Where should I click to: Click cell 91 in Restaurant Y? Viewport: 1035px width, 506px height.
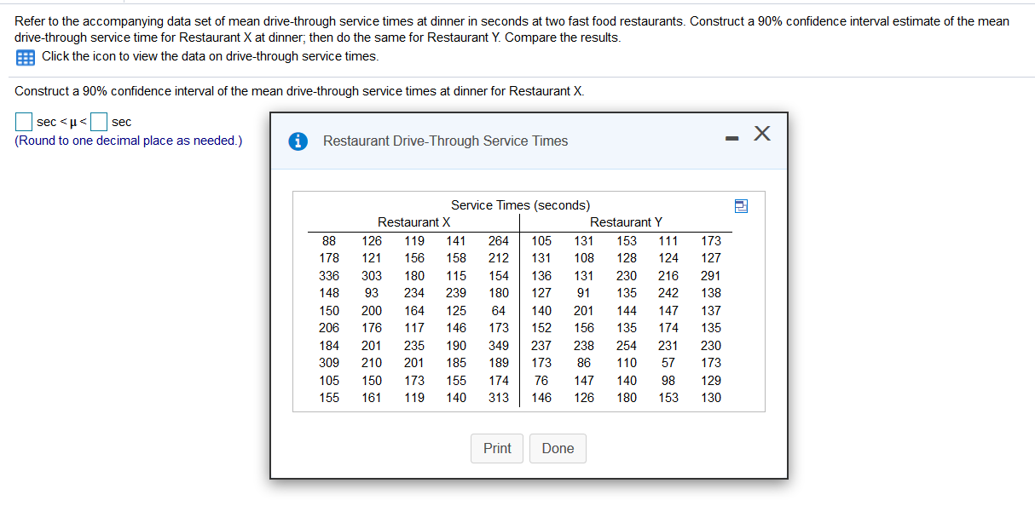click(584, 293)
